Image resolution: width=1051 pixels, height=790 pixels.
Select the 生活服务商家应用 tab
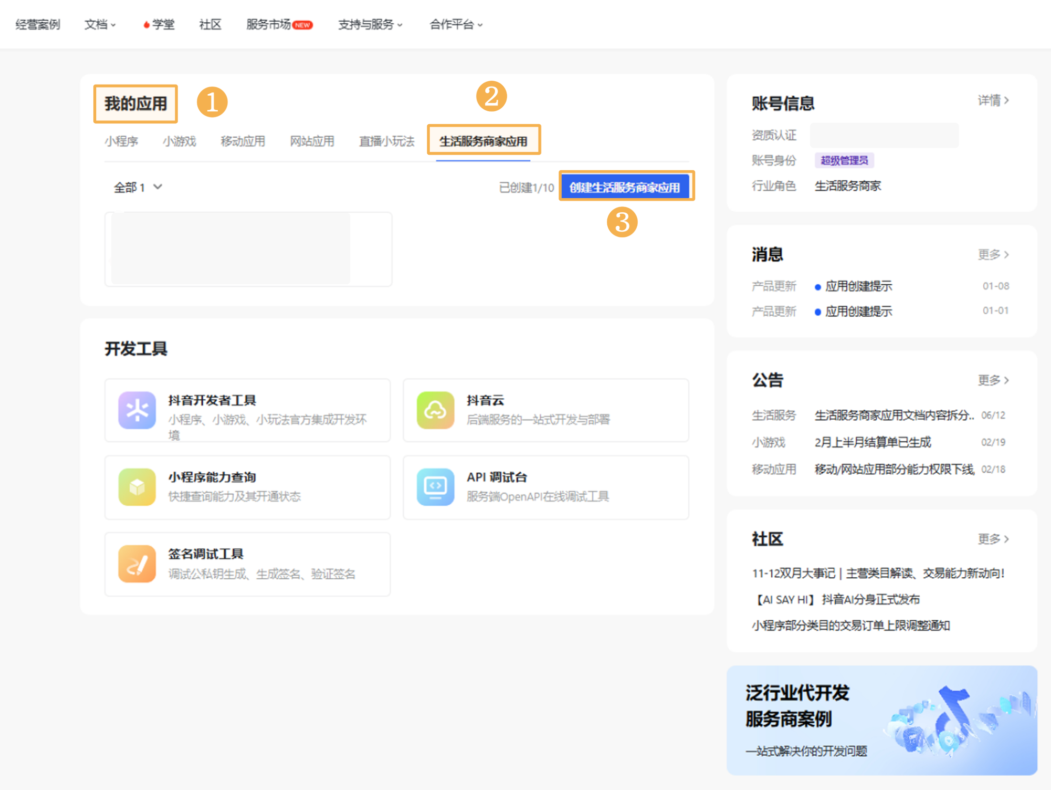483,141
